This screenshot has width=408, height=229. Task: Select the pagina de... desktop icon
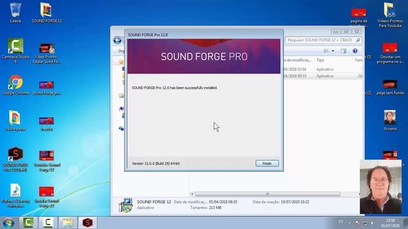point(359,17)
